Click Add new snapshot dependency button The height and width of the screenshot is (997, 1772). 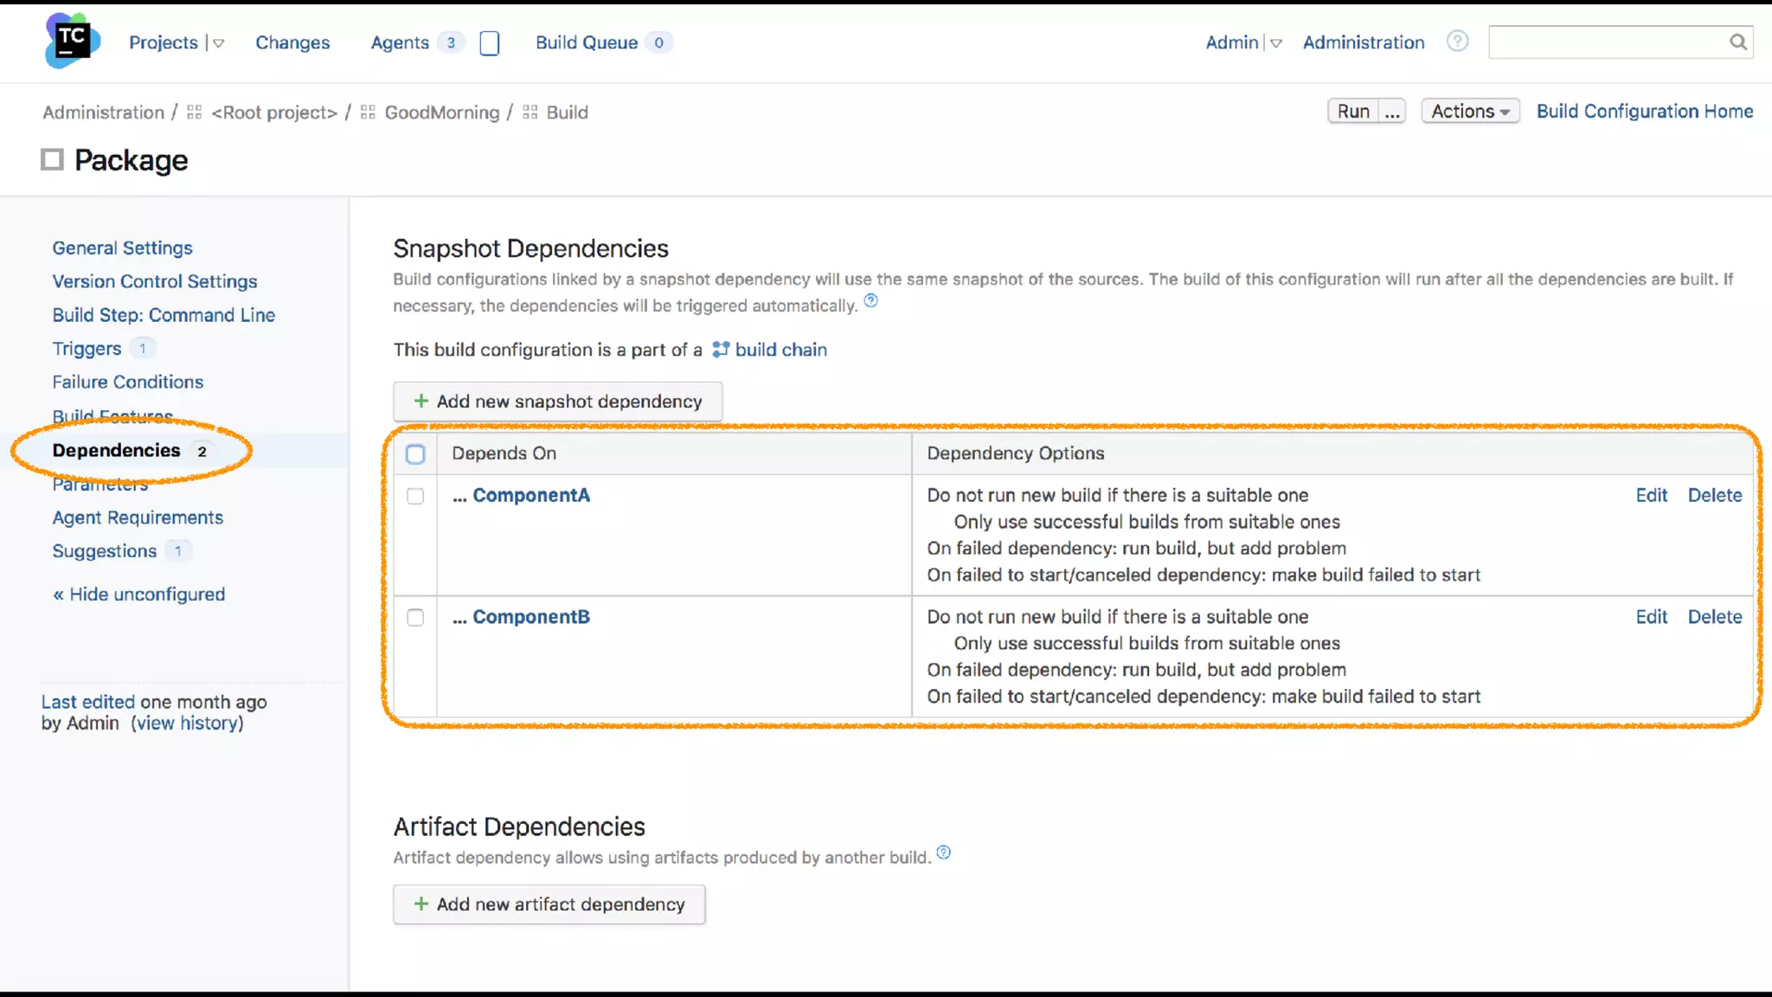click(x=557, y=402)
